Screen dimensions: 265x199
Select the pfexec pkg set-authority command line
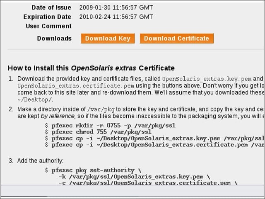pos(93,170)
